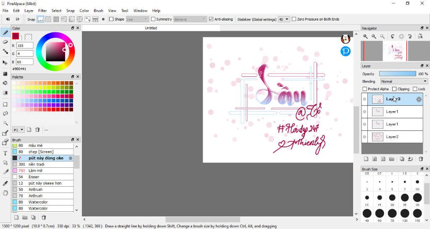Click zoom out icon in Navigator
The height and width of the screenshot is (229, 430).
374,36
